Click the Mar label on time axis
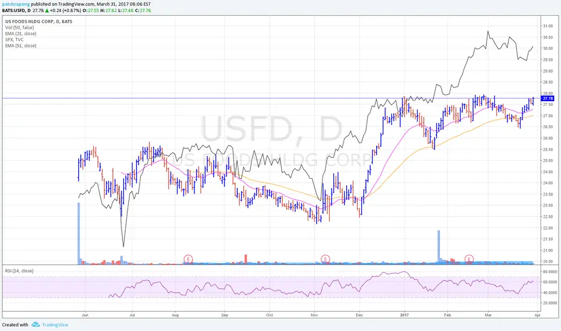The image size is (561, 331). [488, 315]
